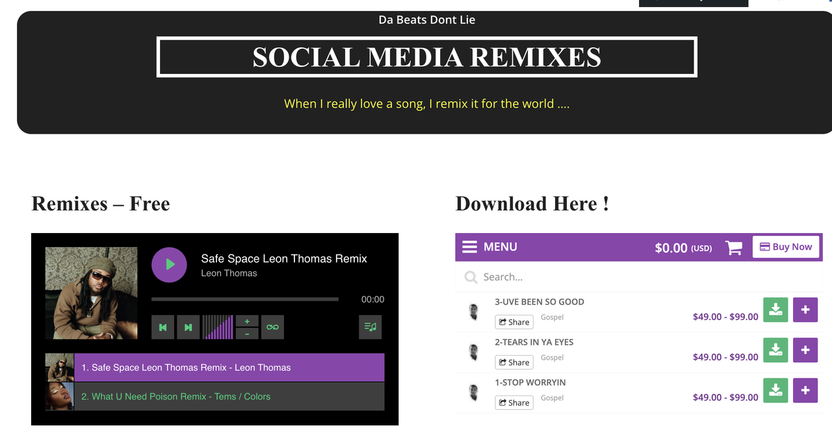This screenshot has height=435, width=832.
Task: Share 2-TEARS IN YA EYES
Action: [x=514, y=362]
